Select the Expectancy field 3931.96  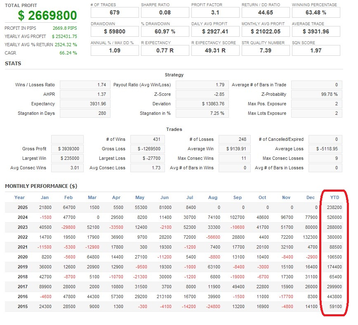(85, 104)
